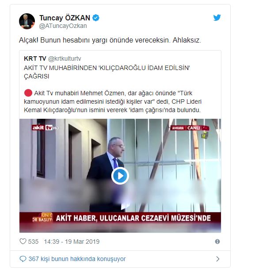Screen dimensions: 255x269
Task: Open the Tuncay ÖZKAN display name
Action: [x=65, y=18]
